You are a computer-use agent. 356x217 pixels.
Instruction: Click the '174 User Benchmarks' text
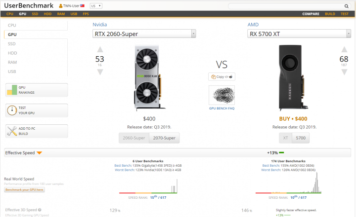click(x=288, y=161)
